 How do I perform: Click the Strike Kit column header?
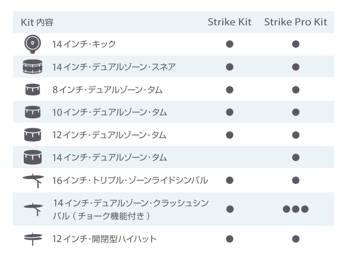[229, 22]
